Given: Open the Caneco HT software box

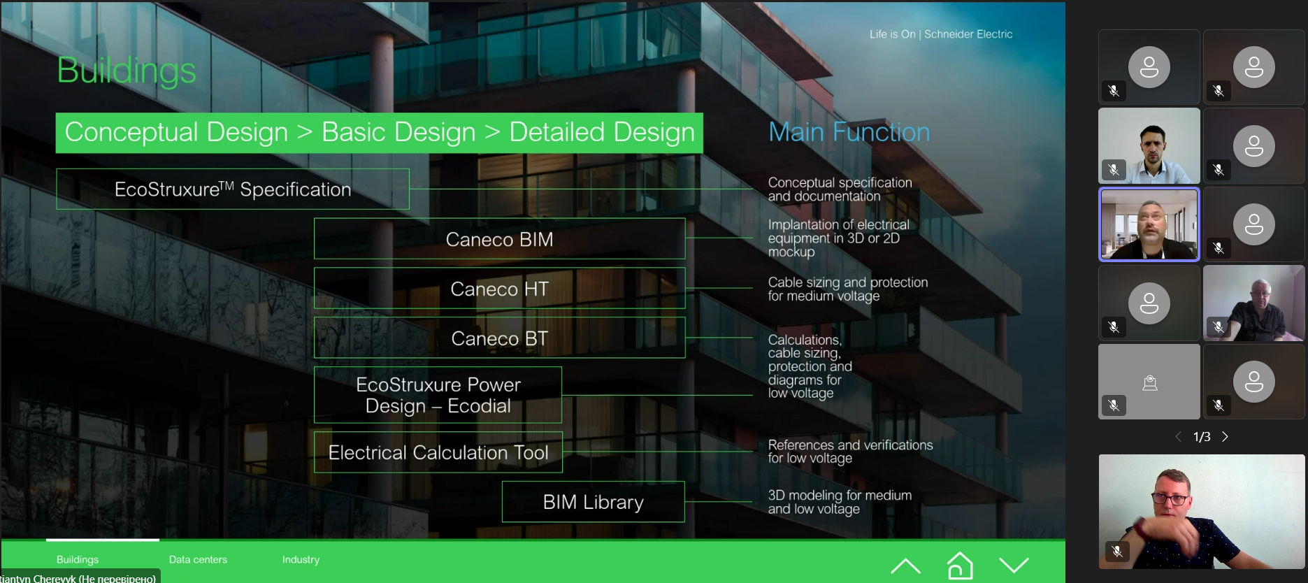Looking at the screenshot, I should pyautogui.click(x=499, y=289).
